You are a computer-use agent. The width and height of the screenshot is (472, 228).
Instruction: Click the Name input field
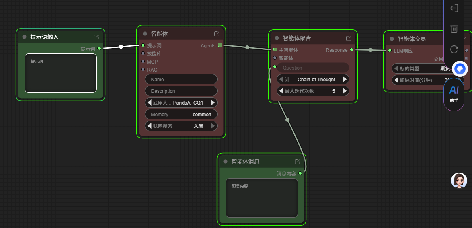[181, 80]
